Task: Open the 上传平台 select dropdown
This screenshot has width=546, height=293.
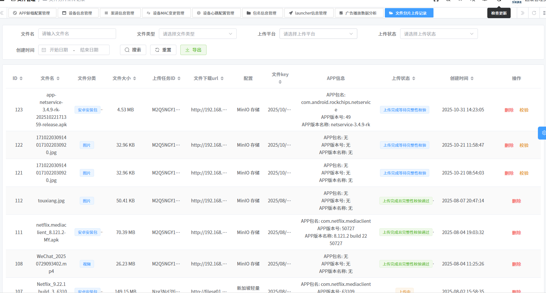Action: tap(318, 34)
